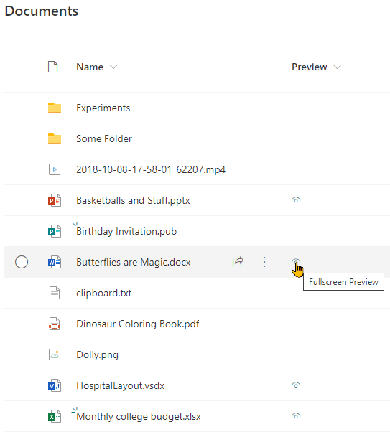The width and height of the screenshot is (390, 432).
Task: Click the Preview column header
Action: (309, 67)
